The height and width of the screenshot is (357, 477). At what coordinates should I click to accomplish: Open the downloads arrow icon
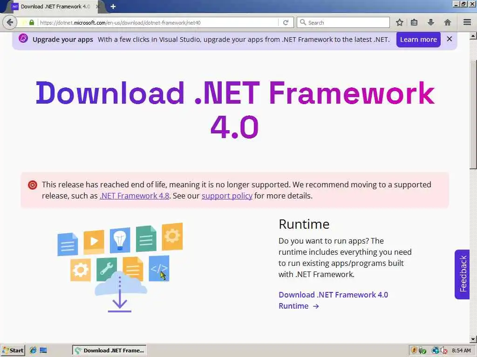point(431,22)
